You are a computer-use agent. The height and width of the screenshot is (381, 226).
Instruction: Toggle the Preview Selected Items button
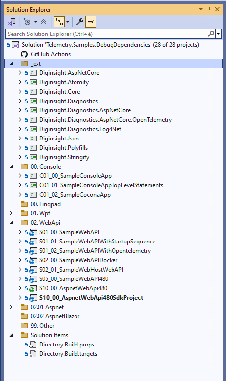[90, 22]
